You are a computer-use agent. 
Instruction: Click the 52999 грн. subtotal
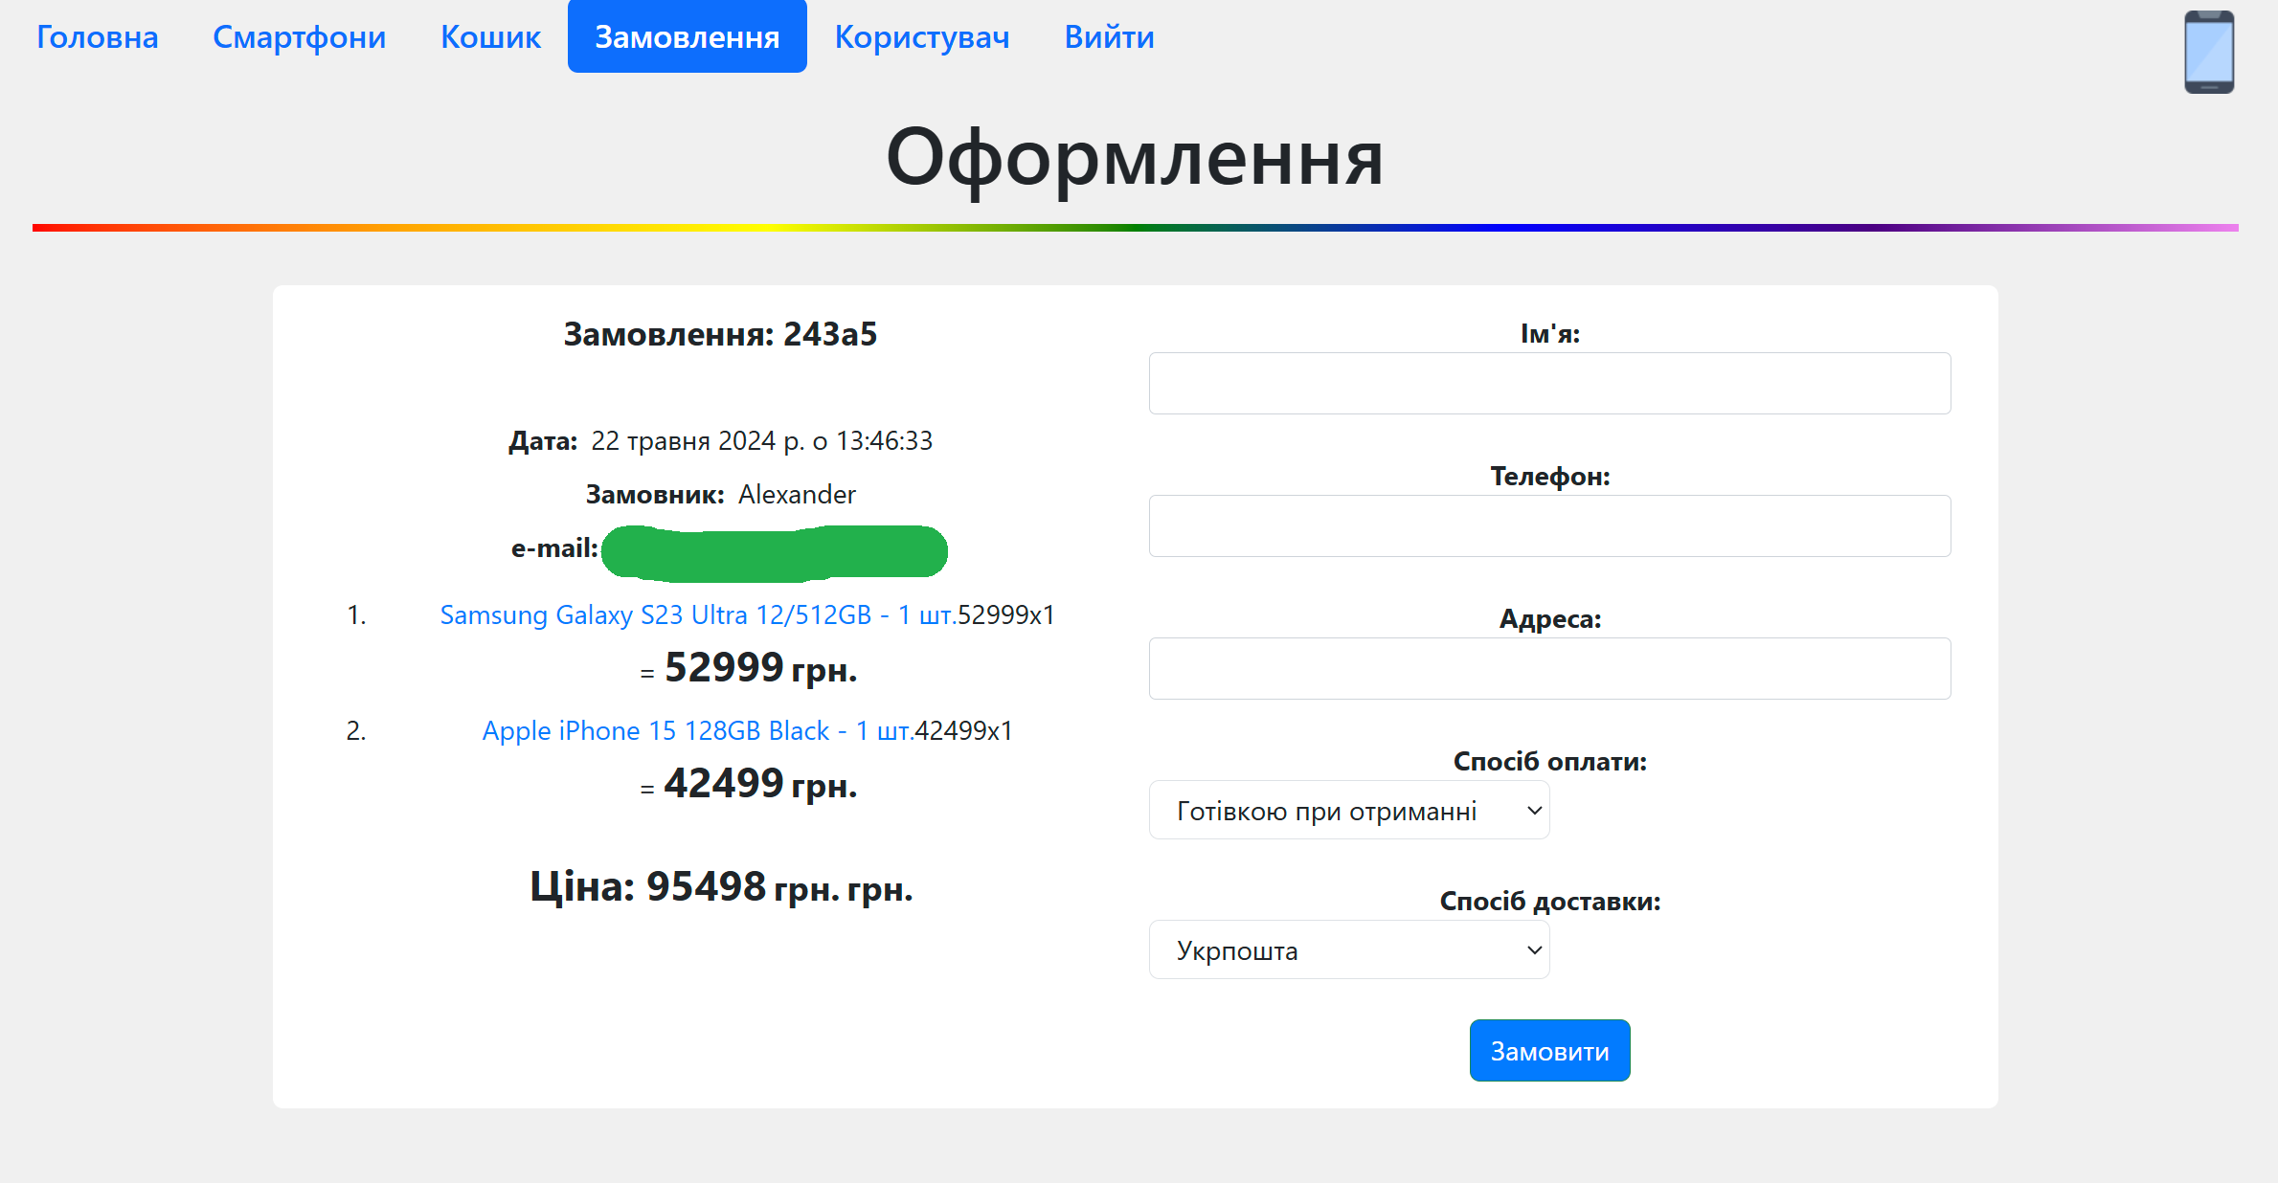760,668
